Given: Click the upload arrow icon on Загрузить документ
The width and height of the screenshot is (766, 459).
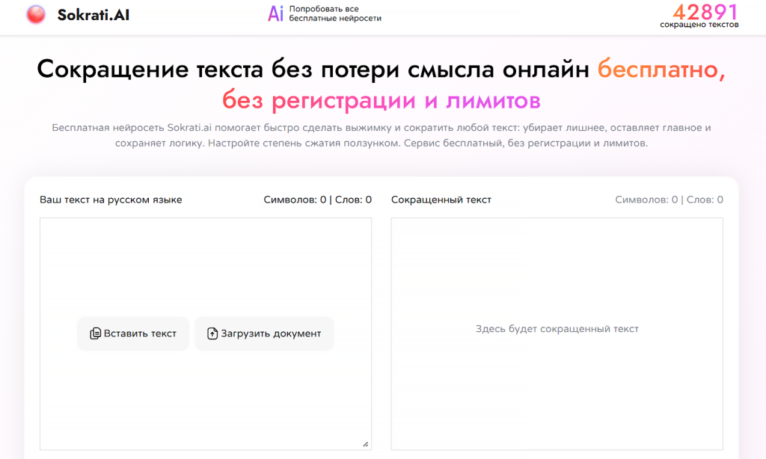Looking at the screenshot, I should pyautogui.click(x=212, y=333).
